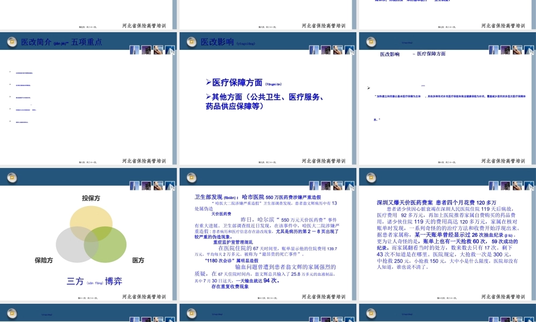Click the phone-call photo icon on 医改简介 slide
The image size is (536, 322).
158,51
